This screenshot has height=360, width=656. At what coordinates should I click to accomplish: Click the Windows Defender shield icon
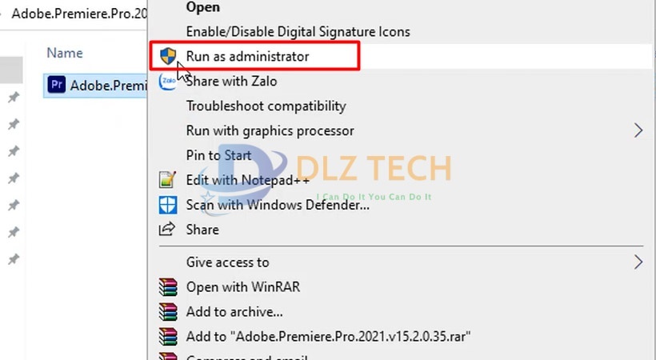[x=168, y=205]
